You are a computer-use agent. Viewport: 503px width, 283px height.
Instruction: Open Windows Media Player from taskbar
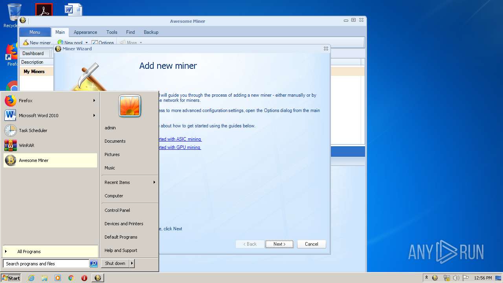click(58, 278)
